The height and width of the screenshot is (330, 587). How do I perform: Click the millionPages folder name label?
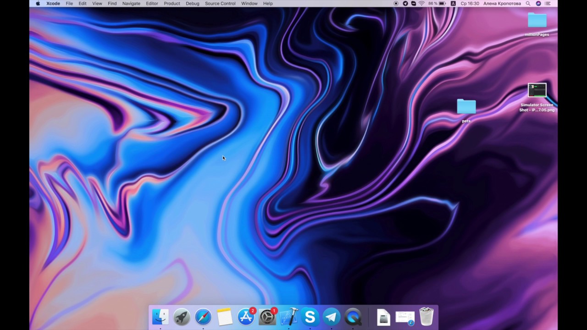(537, 34)
